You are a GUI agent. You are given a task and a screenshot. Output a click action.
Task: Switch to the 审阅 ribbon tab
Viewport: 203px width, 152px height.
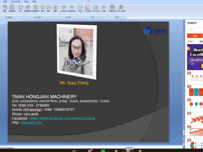26,2
